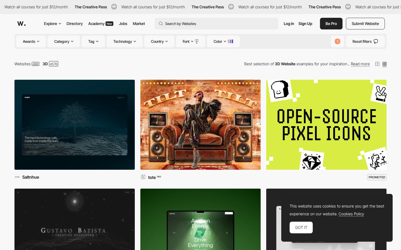This screenshot has height=250, width=401.
Task: Click Read more about 3D websites
Action: [x=360, y=64]
